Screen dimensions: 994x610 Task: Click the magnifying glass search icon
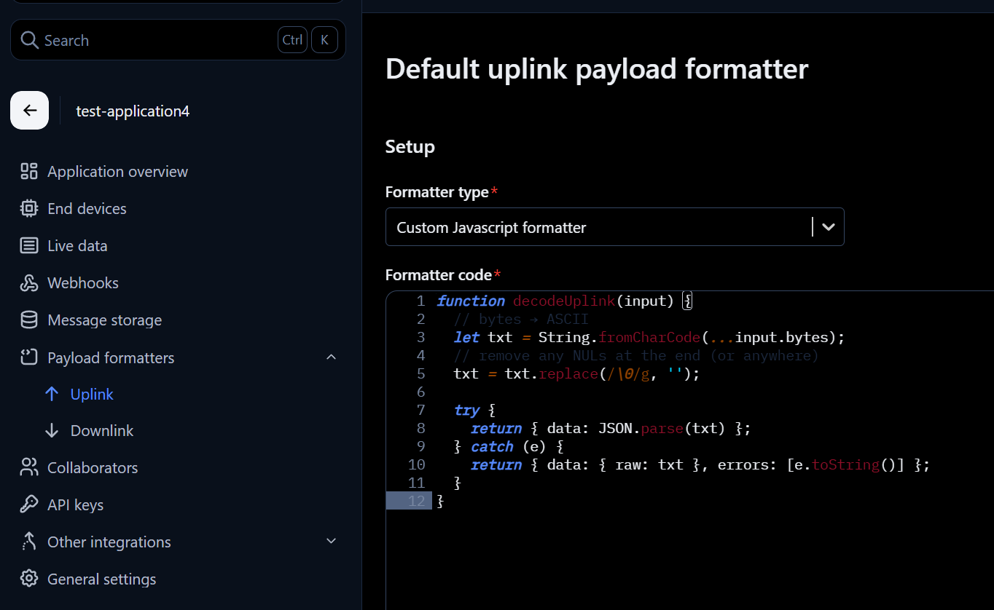(x=29, y=40)
